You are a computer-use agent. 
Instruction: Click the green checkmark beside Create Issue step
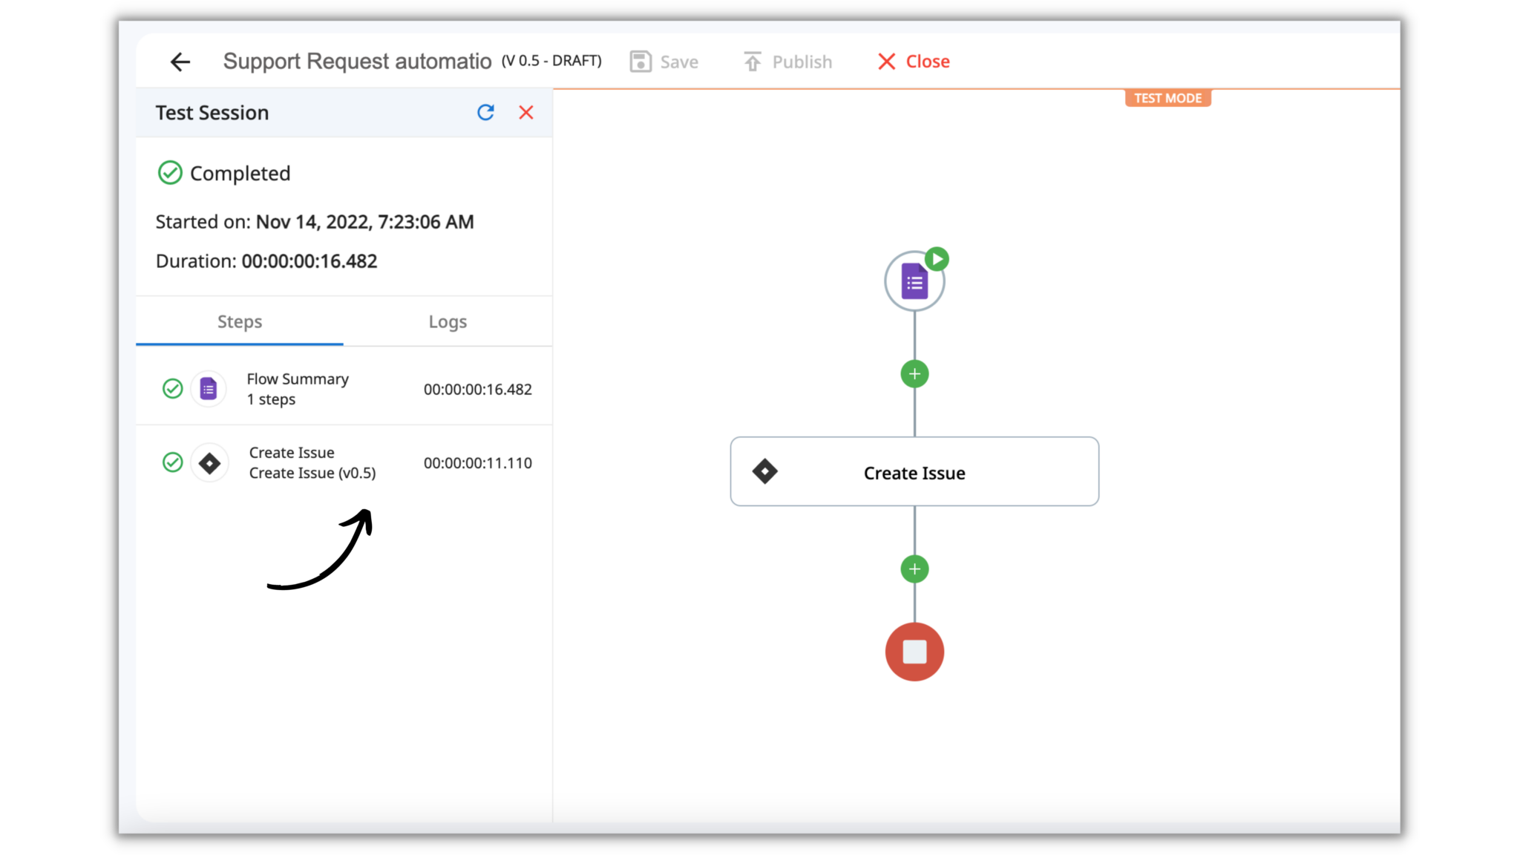pyautogui.click(x=172, y=462)
